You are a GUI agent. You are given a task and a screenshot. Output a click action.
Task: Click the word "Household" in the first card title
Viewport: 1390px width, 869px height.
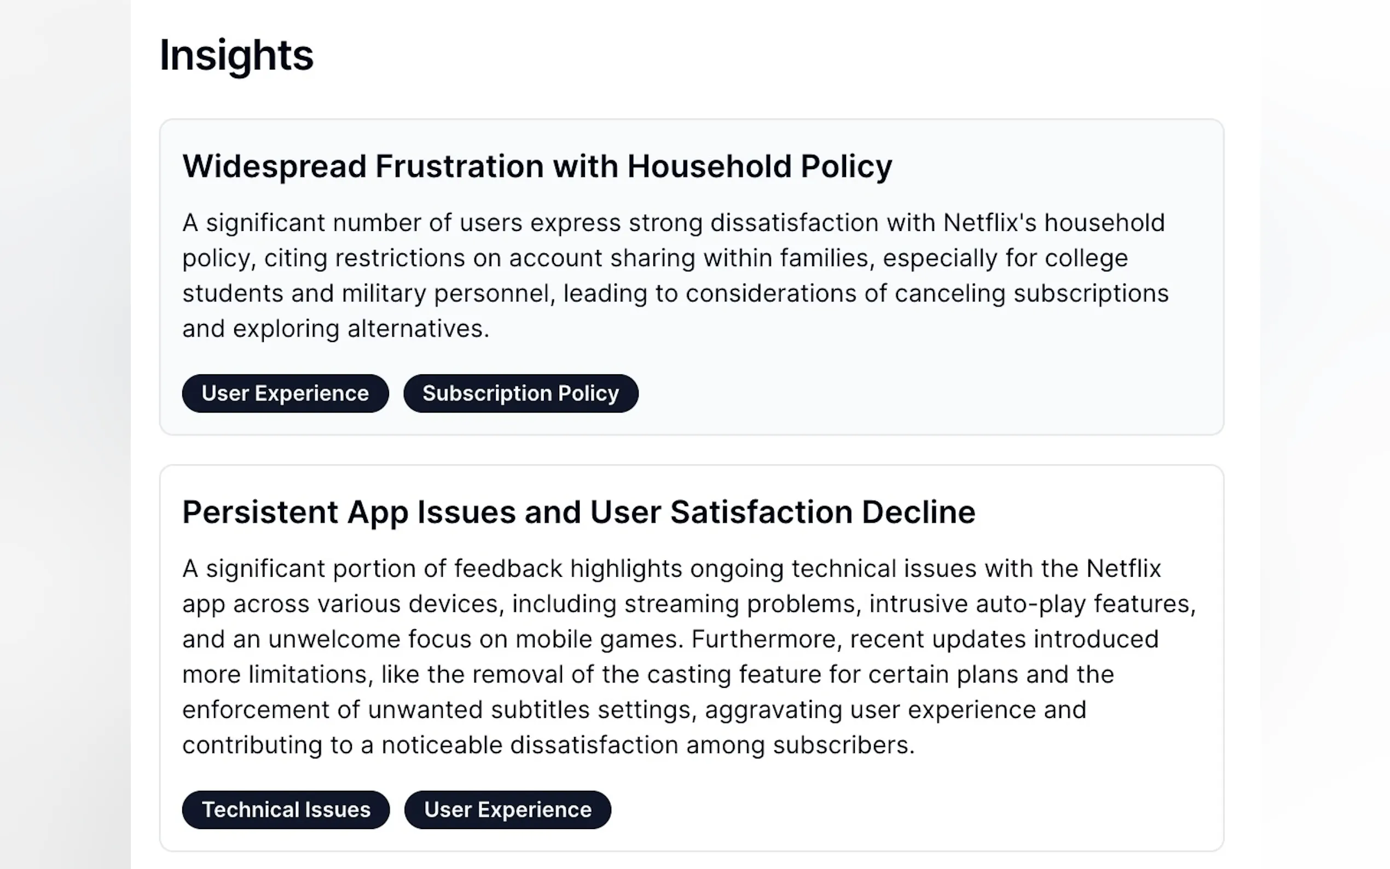pyautogui.click(x=709, y=167)
